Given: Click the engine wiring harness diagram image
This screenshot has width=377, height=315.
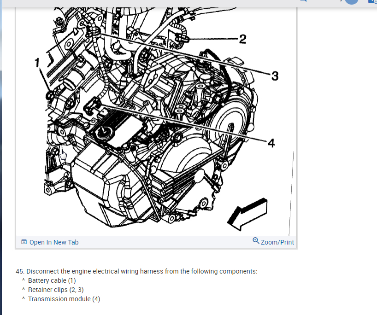Looking at the screenshot, I should tap(156, 121).
